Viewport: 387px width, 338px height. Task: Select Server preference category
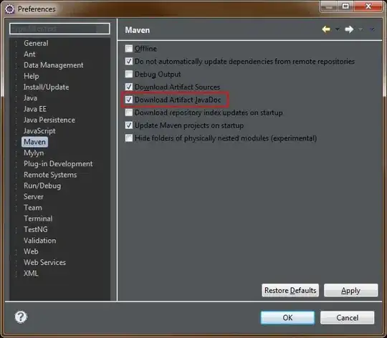pyautogui.click(x=33, y=197)
